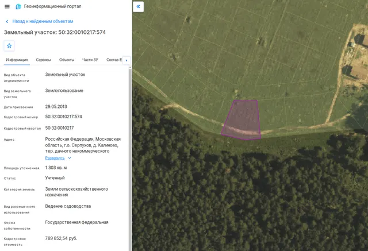Go back via Назад к найденным объектам link
The width and height of the screenshot is (368, 251).
43,21
